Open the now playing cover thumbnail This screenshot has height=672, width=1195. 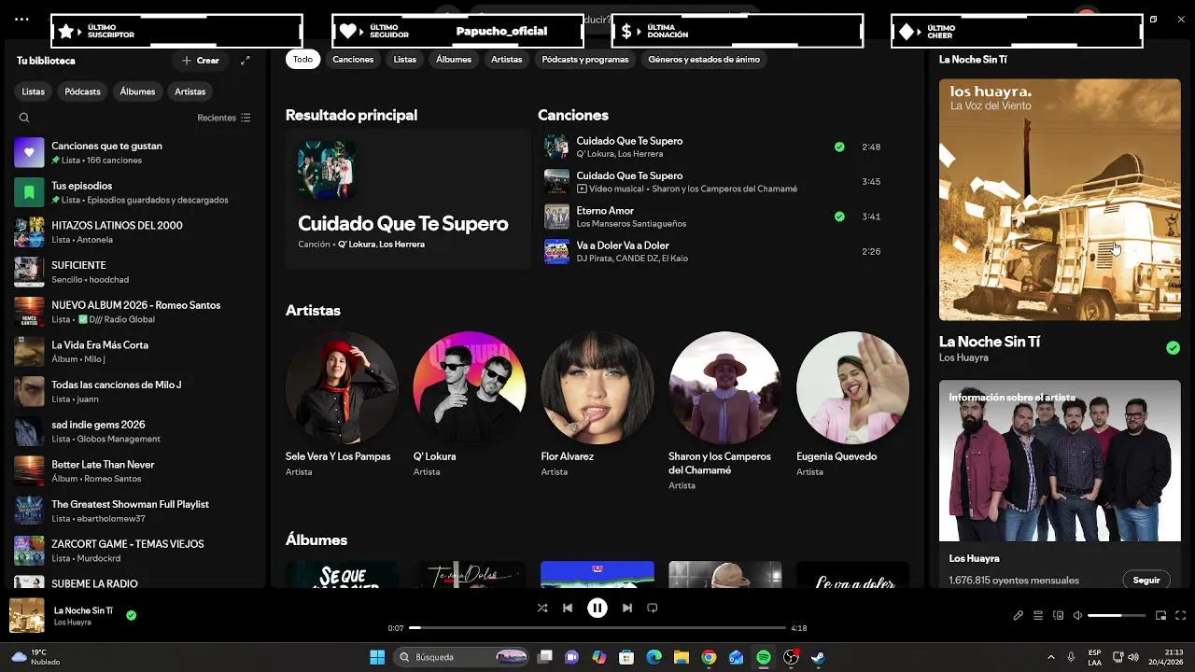tap(27, 615)
